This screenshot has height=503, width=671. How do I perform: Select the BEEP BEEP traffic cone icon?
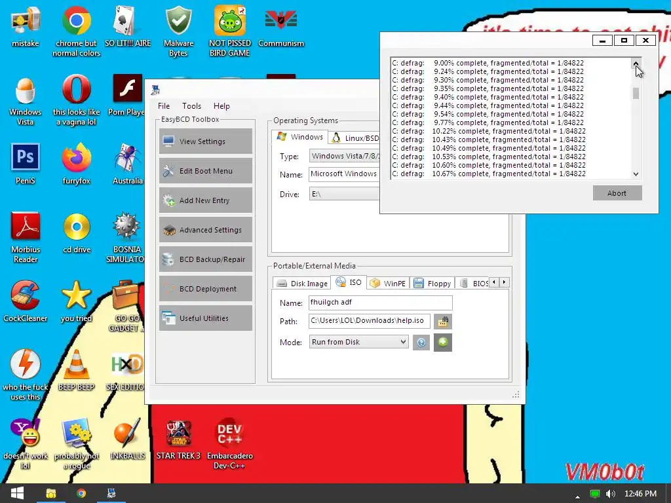[x=76, y=371]
